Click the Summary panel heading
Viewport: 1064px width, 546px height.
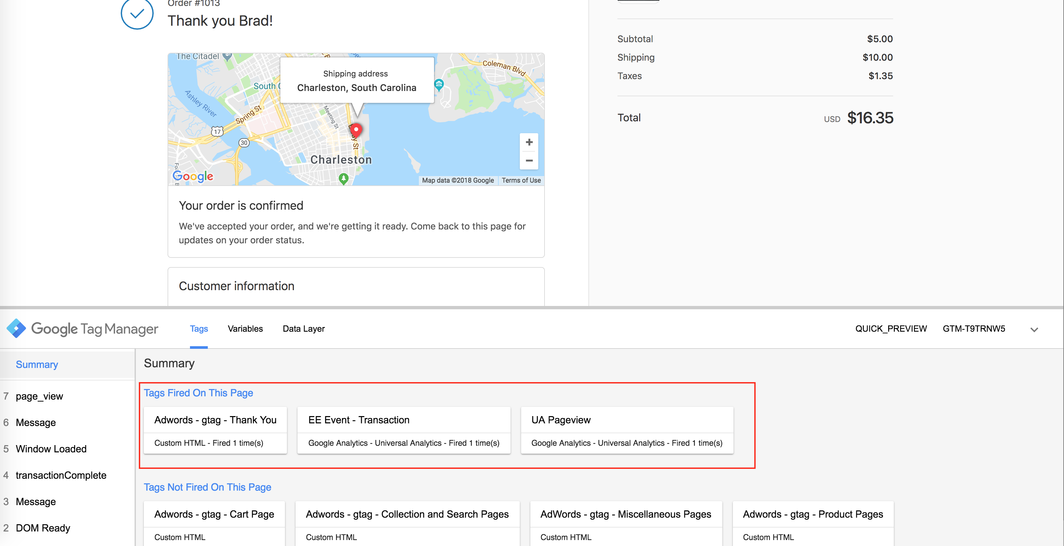click(169, 363)
